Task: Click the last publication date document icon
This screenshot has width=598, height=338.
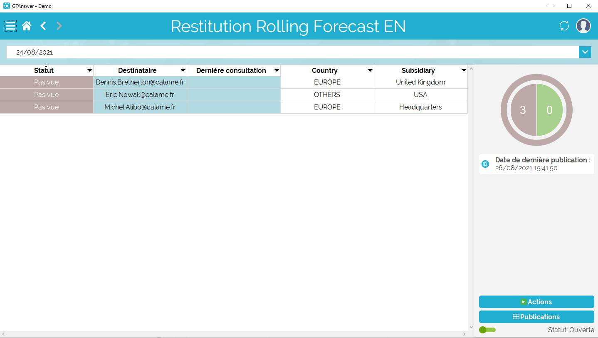Action: [x=485, y=164]
